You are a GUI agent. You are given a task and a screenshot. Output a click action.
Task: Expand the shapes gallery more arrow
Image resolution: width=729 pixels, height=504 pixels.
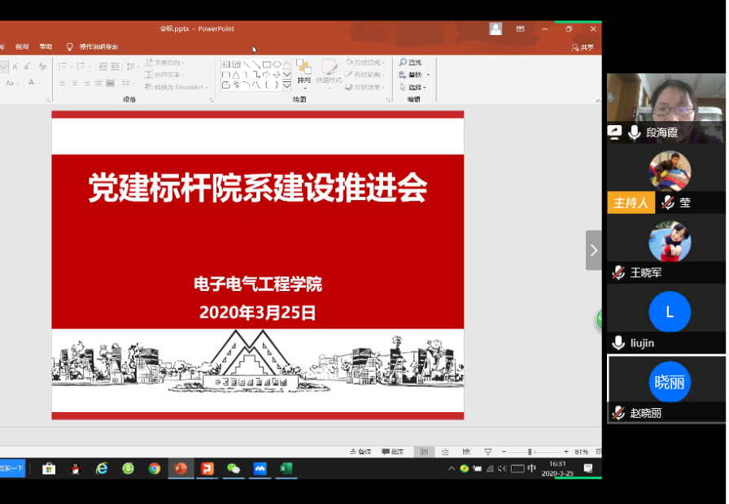click(x=286, y=85)
